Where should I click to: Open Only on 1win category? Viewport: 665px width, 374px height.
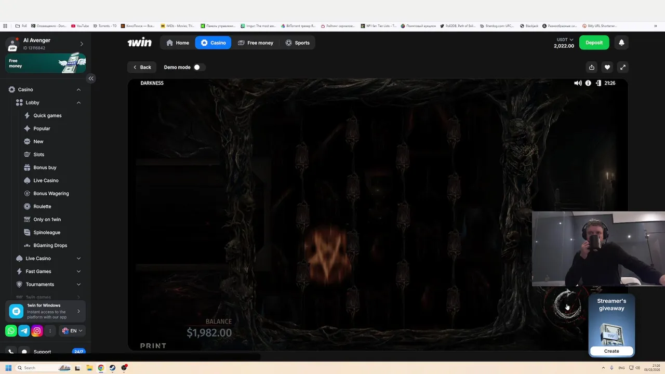(47, 219)
